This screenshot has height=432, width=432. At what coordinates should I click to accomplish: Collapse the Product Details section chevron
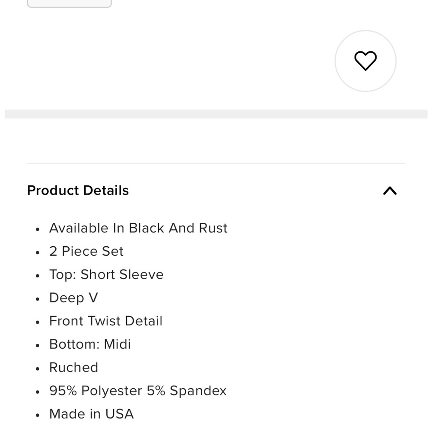coord(390,191)
